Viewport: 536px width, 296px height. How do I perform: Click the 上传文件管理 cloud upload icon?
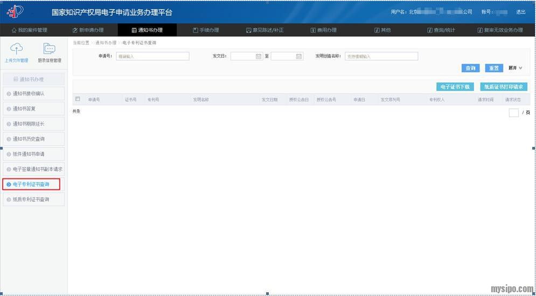(x=16, y=50)
